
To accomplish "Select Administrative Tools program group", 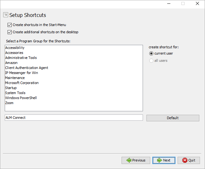I will pyautogui.click(x=21, y=58).
